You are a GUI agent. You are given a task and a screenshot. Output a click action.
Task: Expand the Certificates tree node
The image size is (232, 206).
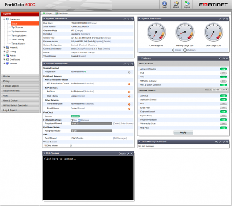pyautogui.click(x=4, y=59)
